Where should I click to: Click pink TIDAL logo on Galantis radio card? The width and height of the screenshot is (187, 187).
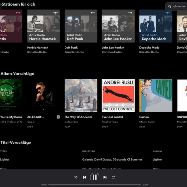click(x=18, y=13)
